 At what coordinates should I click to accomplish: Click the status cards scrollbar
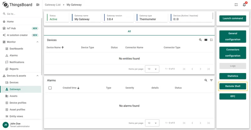click(x=213, y=16)
